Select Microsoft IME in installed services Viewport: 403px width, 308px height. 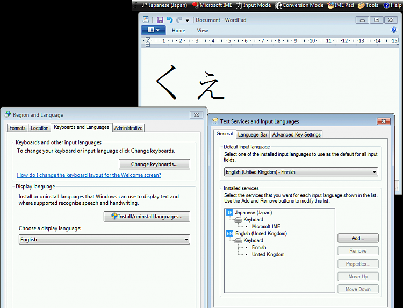pyautogui.click(x=266, y=226)
